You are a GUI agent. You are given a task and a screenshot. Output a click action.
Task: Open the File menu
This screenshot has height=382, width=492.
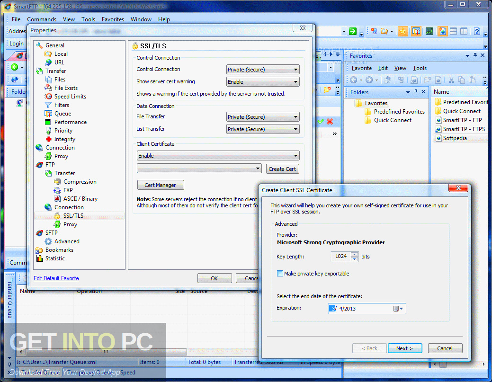[16, 19]
